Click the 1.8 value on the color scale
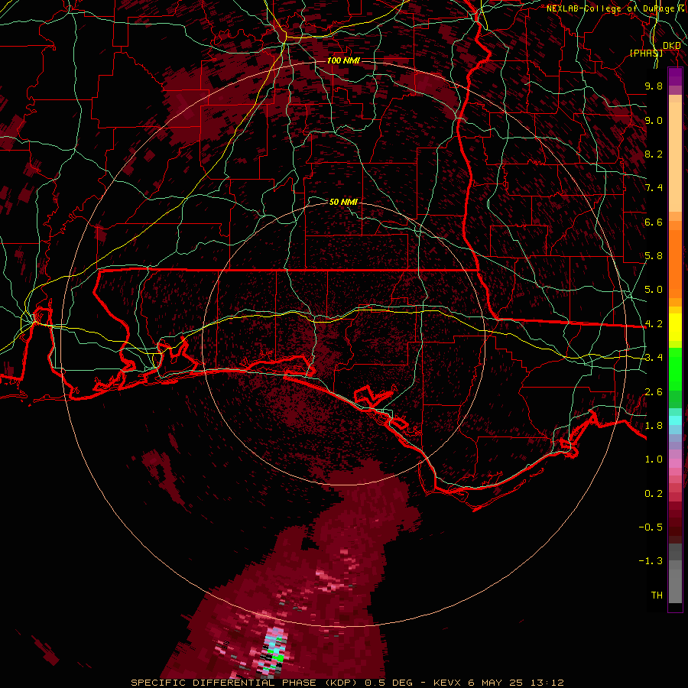 point(654,426)
